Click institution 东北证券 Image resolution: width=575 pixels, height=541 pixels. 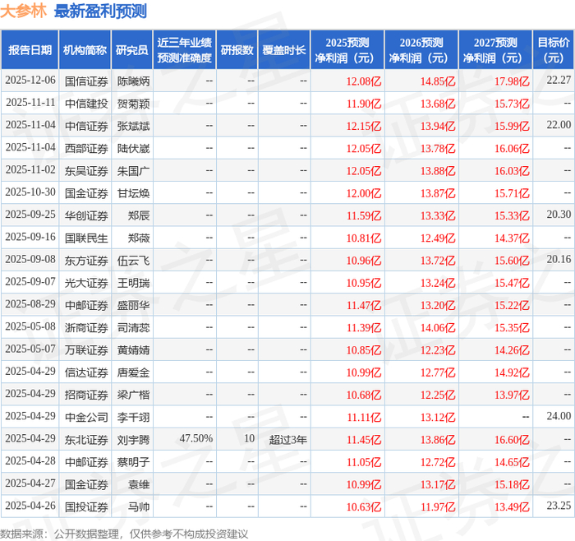86,439
